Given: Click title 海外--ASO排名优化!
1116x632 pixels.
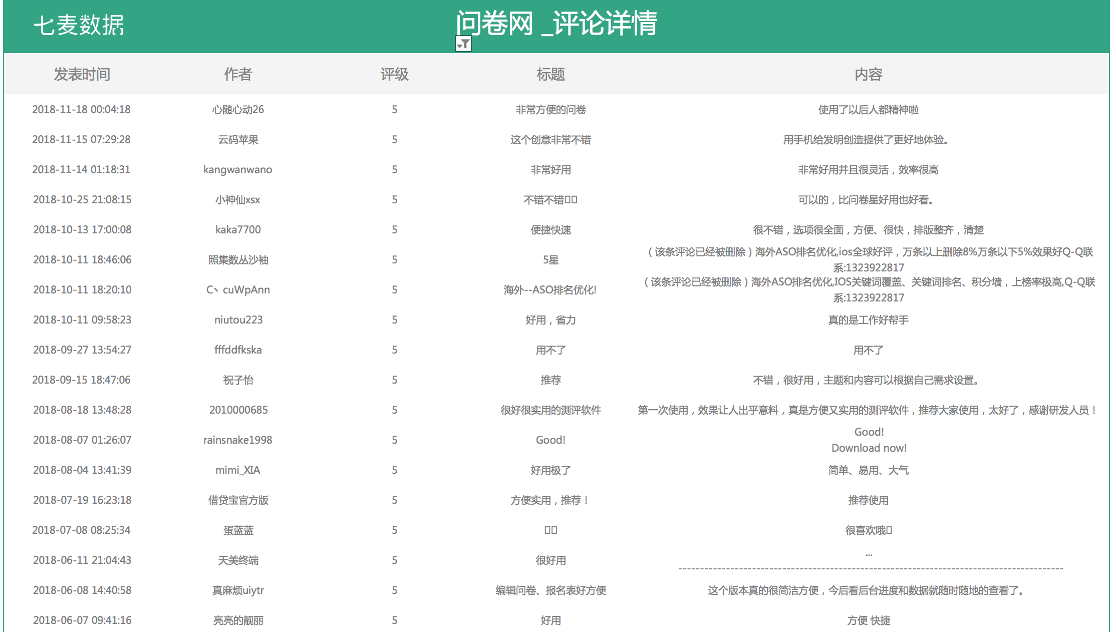Looking at the screenshot, I should pos(550,290).
